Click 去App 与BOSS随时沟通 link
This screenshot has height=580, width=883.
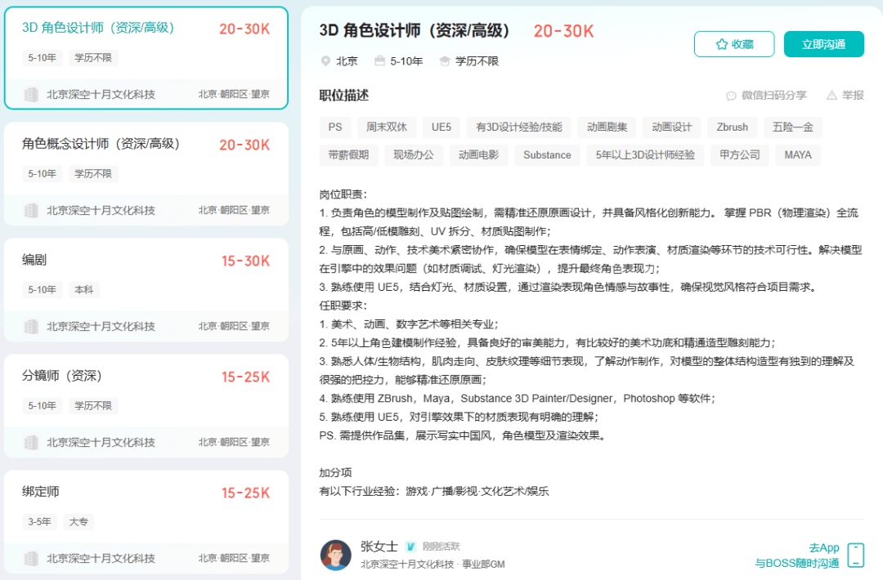tap(797, 555)
